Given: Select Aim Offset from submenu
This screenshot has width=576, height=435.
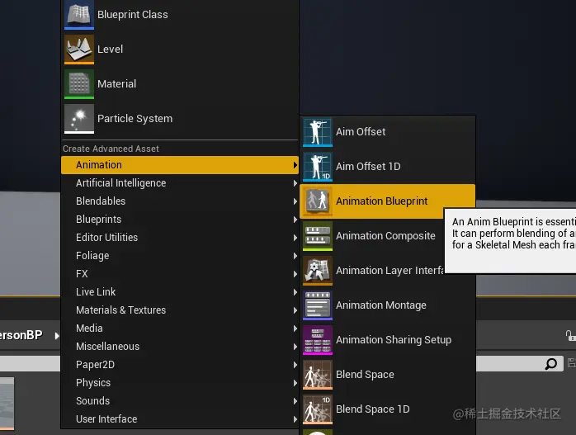Looking at the screenshot, I should pos(388,132).
